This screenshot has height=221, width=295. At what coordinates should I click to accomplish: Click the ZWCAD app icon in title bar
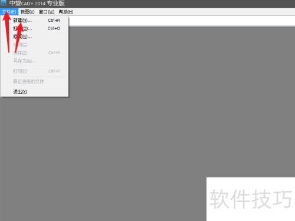point(4,3)
